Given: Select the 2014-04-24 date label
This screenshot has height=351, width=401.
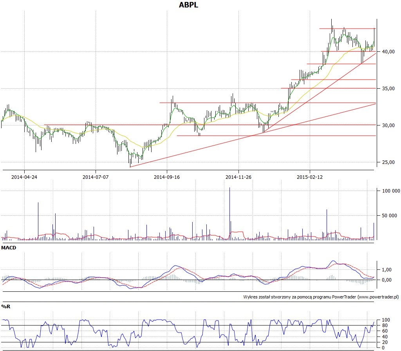Looking at the screenshot, I should [24, 177].
